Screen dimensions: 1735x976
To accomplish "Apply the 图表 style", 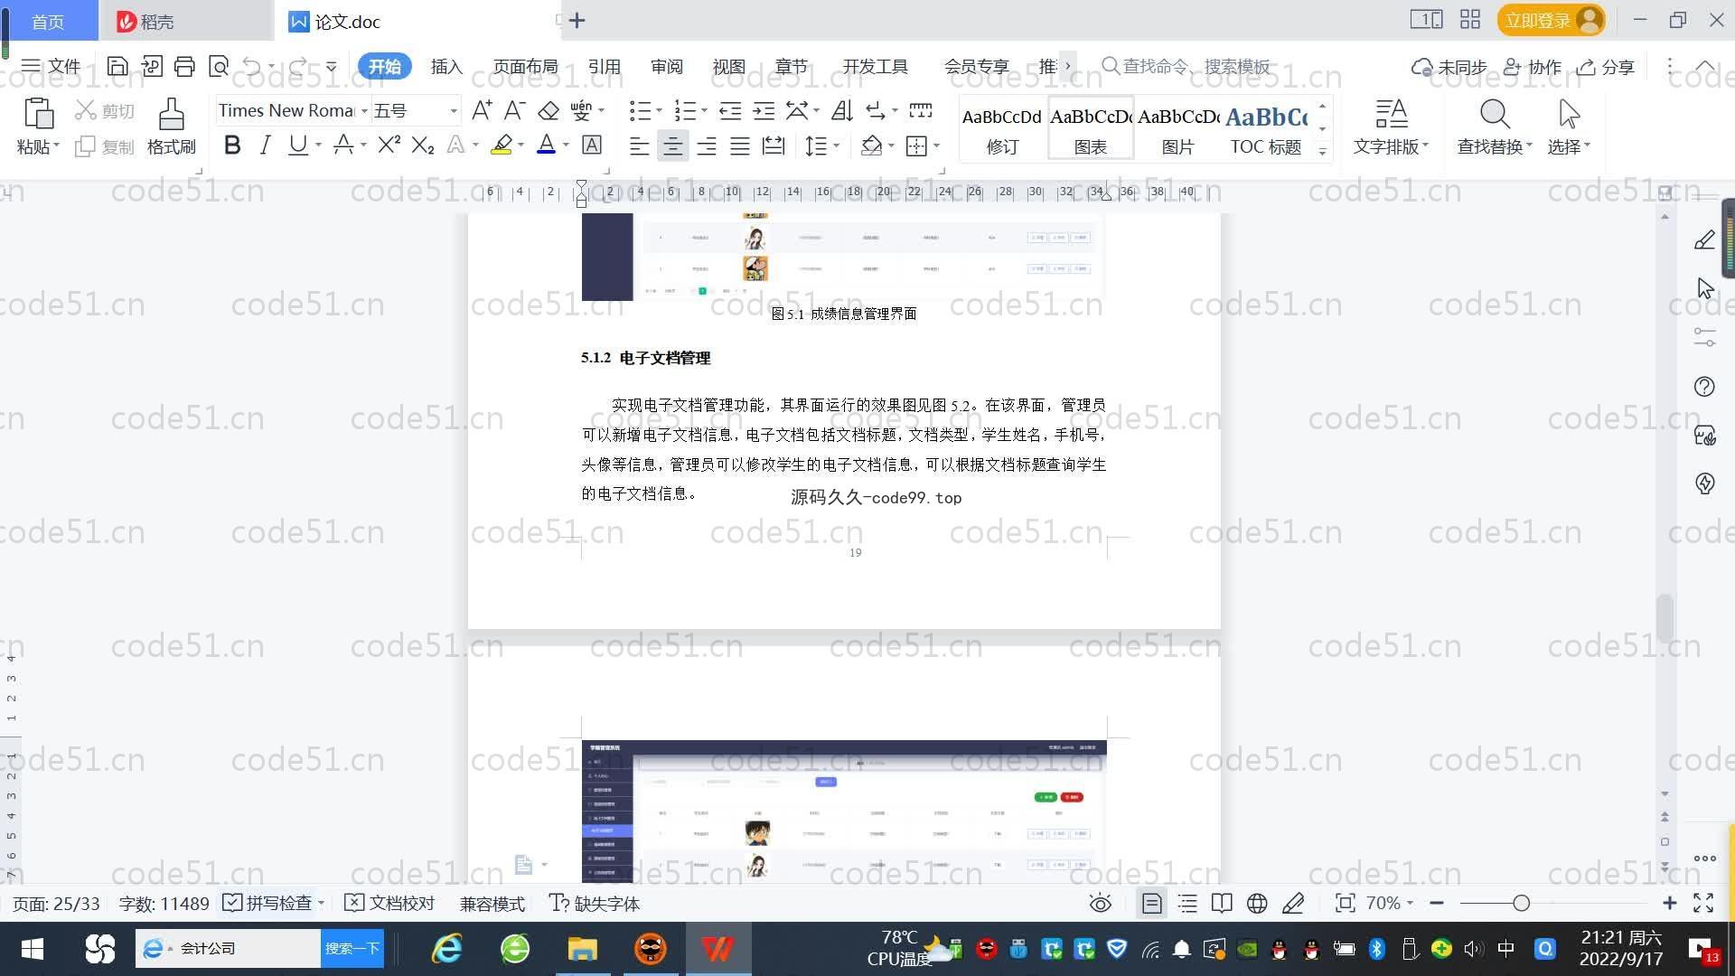I will click(1091, 128).
